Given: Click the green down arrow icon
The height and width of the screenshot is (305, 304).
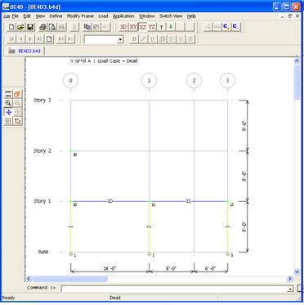Looking at the screenshot, I should [171, 27].
